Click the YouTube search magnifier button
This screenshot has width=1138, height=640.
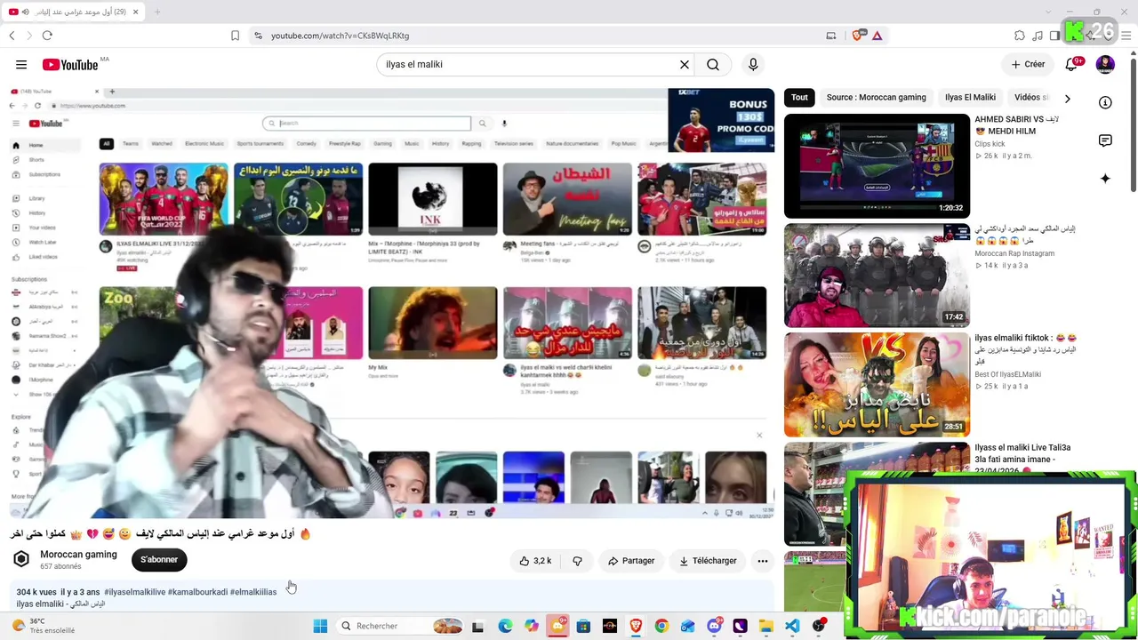coord(713,64)
